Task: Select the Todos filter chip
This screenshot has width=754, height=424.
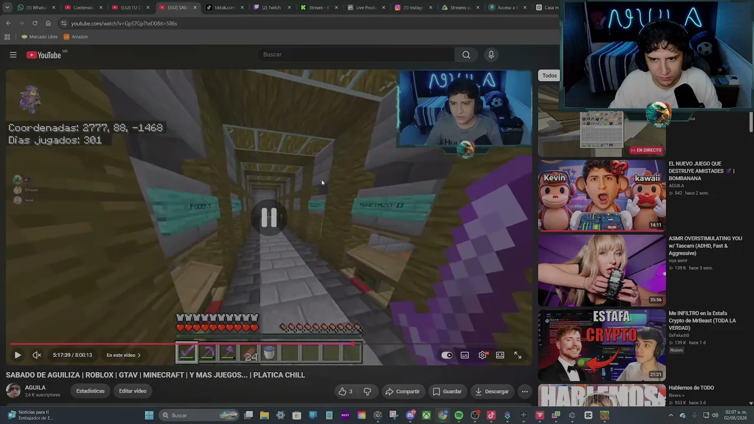Action: [550, 75]
